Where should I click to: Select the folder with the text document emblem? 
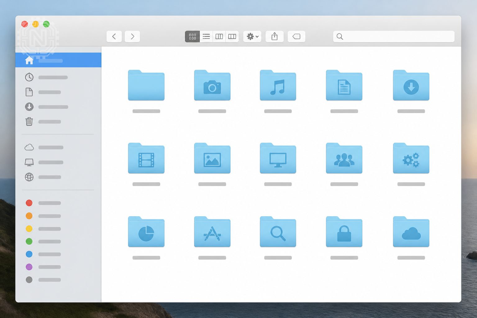(344, 85)
